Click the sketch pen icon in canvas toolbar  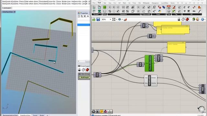point(125,19)
